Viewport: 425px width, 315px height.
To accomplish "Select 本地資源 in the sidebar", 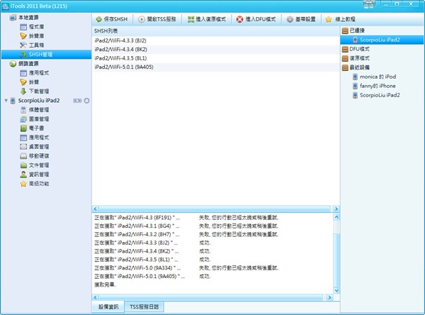I will point(24,18).
